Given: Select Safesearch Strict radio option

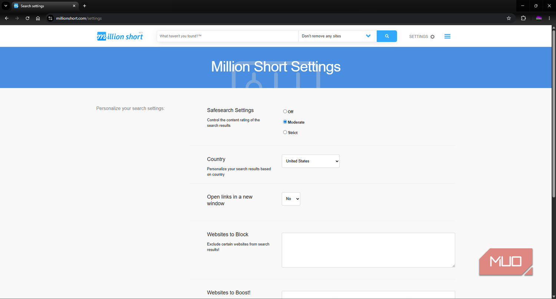Looking at the screenshot, I should (285, 132).
